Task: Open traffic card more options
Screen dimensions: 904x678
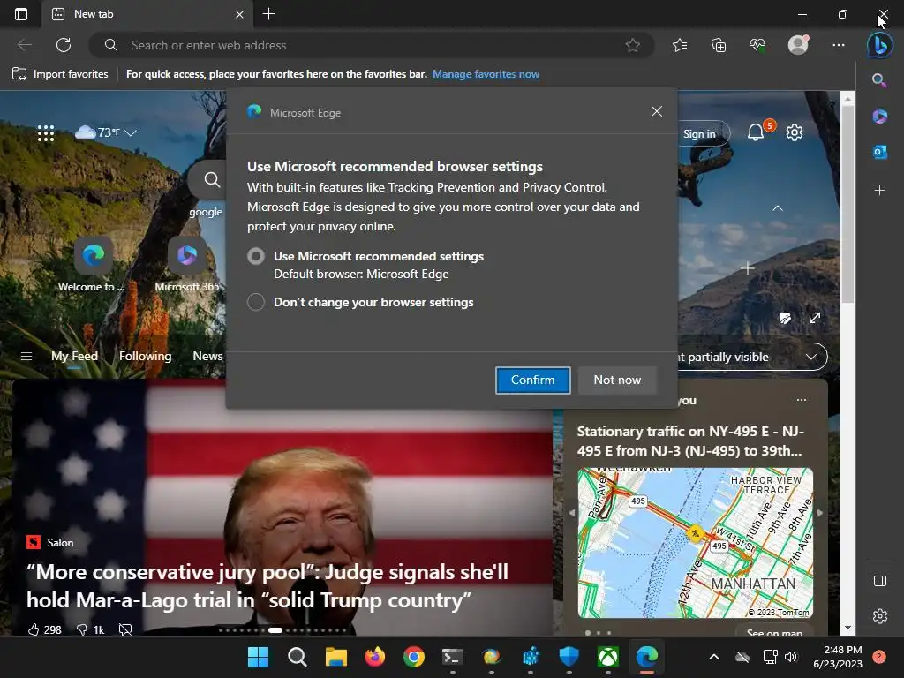Action: pyautogui.click(x=802, y=400)
